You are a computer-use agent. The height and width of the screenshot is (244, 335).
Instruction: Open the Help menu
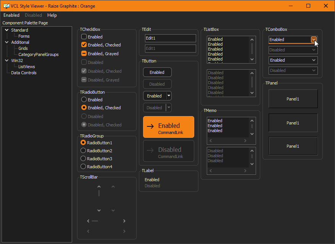52,15
